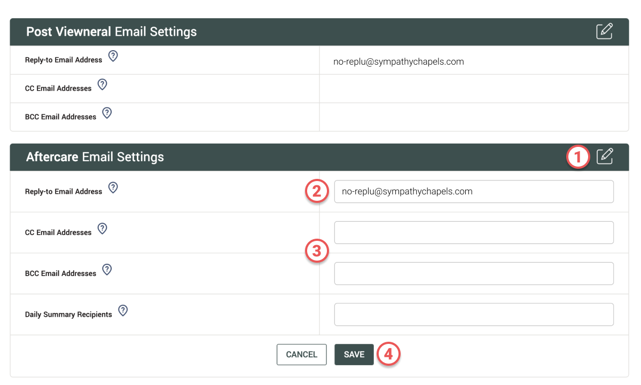Click help icon beside Aftercare BCC Email Addresses

[x=107, y=269]
